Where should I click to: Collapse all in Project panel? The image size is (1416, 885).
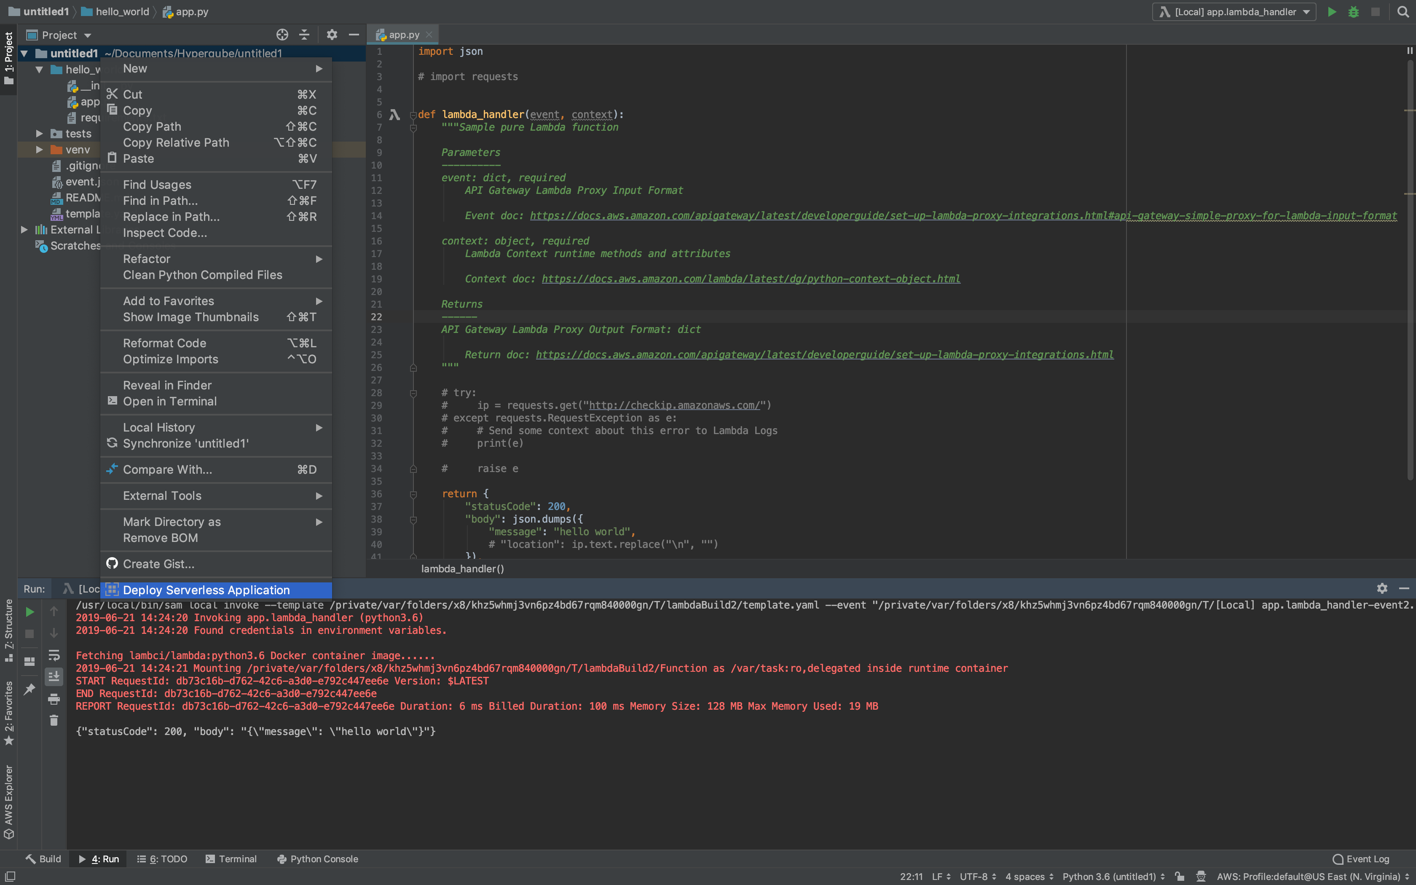(x=304, y=35)
